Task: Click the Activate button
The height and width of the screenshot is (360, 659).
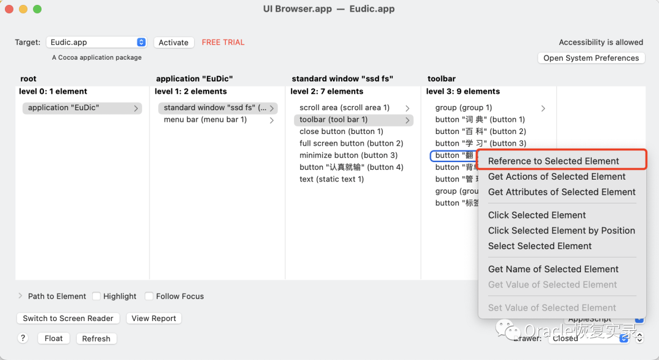Action: click(173, 43)
